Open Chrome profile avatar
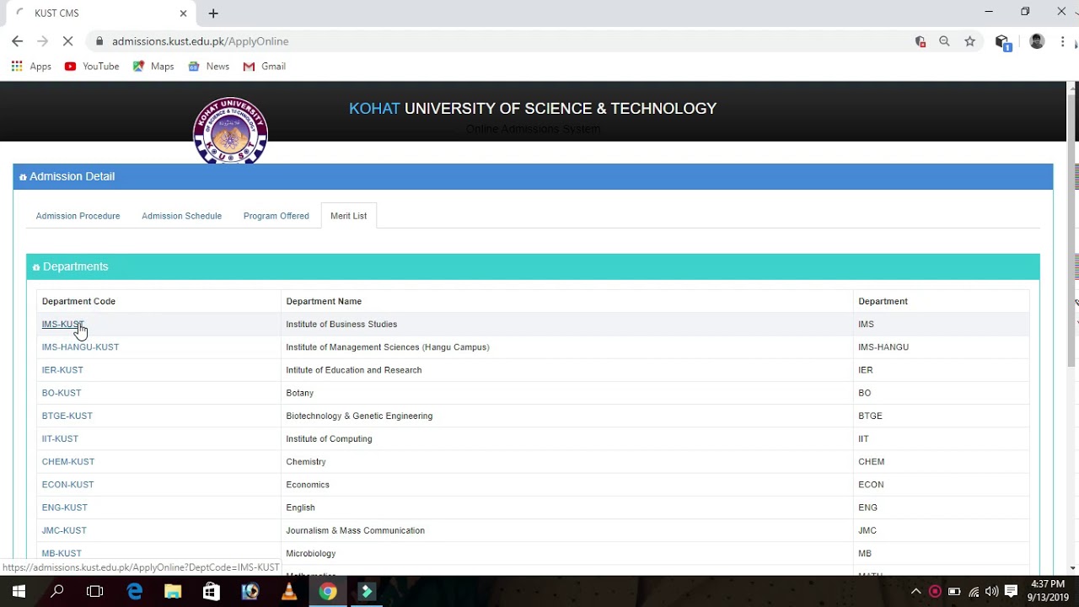Screen dimensions: 1079x607 pyautogui.click(x=1037, y=41)
